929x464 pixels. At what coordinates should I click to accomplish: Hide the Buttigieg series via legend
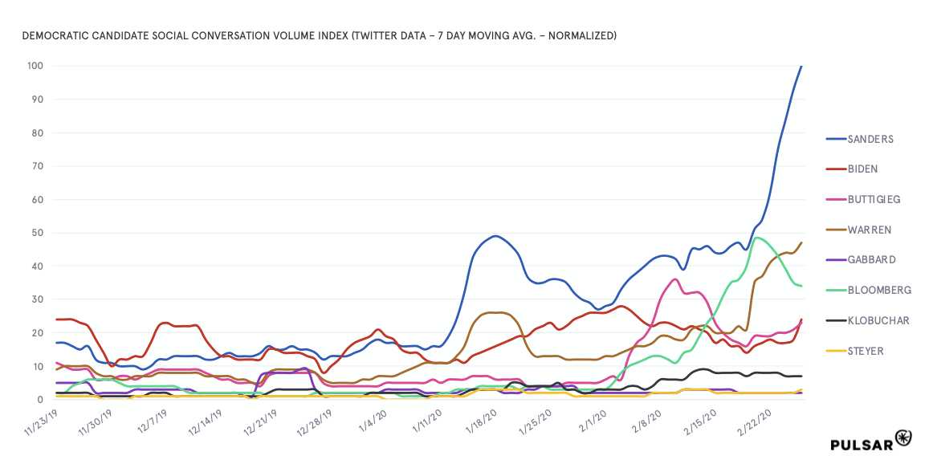click(x=874, y=199)
